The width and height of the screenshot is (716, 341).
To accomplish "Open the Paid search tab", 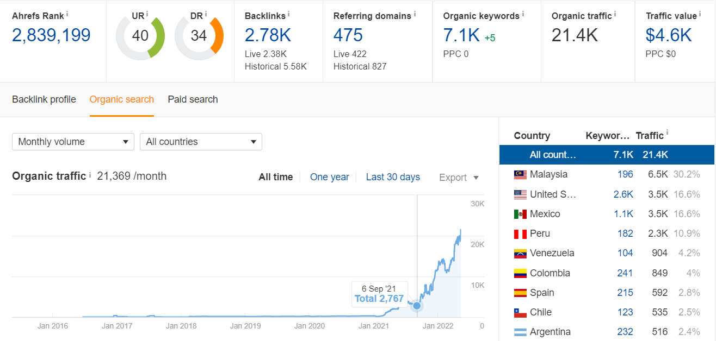I will pyautogui.click(x=193, y=99).
